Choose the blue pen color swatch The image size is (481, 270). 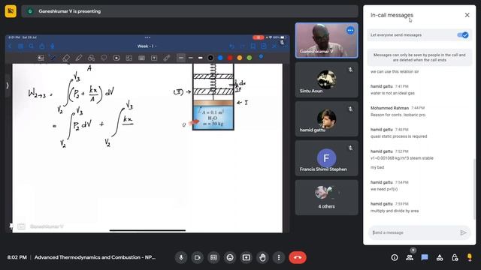click(220, 58)
